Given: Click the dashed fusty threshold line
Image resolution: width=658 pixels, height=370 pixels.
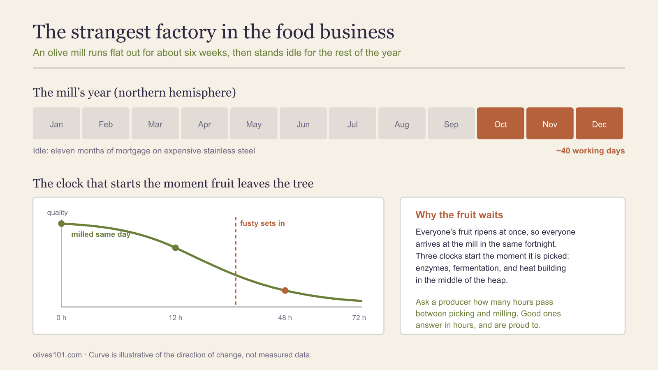Looking at the screenshot, I should coord(236,261).
